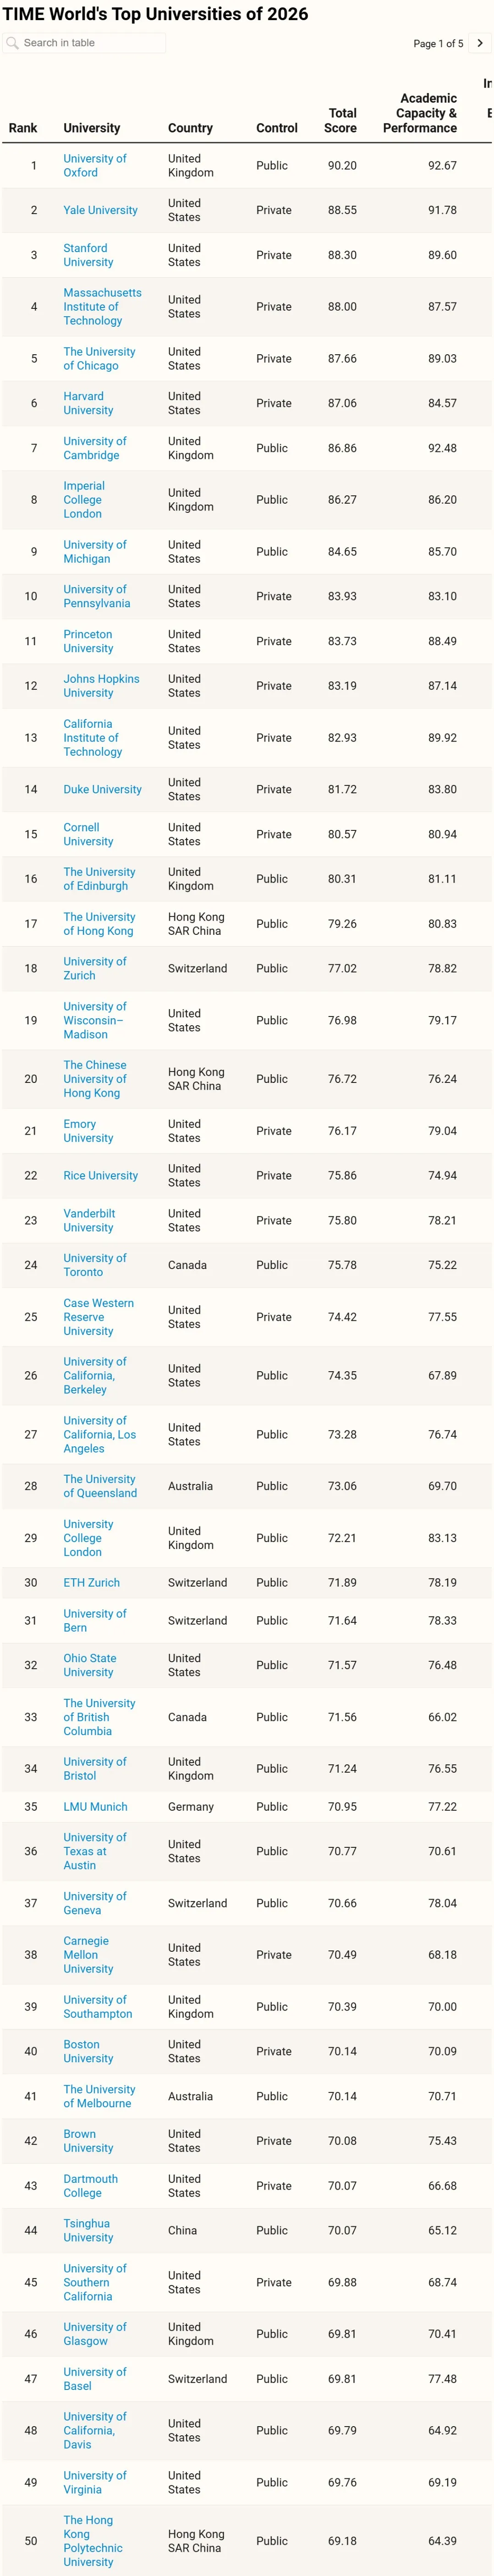The image size is (494, 2576).
Task: Click the magnifying glass search icon
Action: pos(12,43)
